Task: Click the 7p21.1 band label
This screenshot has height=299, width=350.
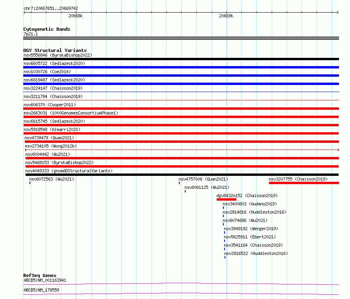Action: pos(31,34)
